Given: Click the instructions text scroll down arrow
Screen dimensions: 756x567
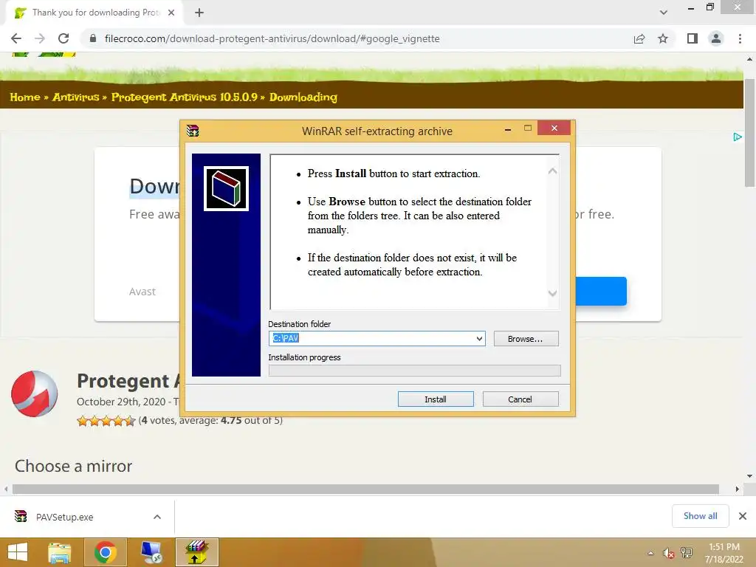Looking at the screenshot, I should 552,293.
